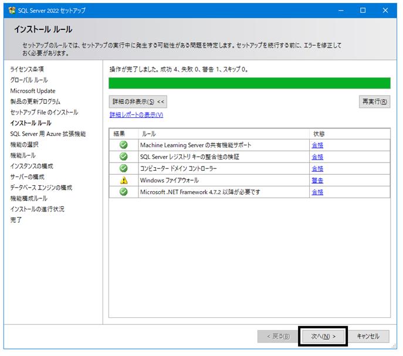Image resolution: width=403 pixels, height=356 pixels.
Task: Collapse details with 詳細の非表示(S) button
Action: [138, 102]
